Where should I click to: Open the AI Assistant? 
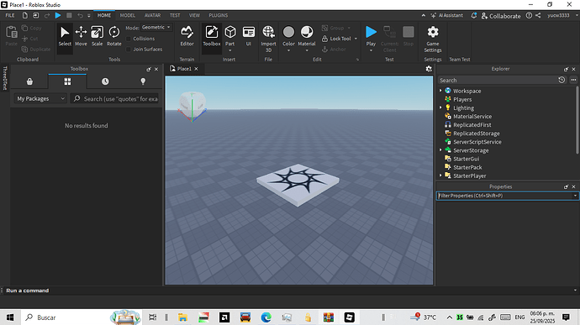click(x=446, y=15)
